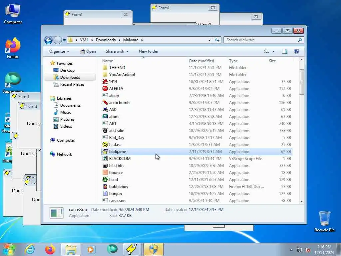This screenshot has width=341, height=256.
Task: Change your view icon in toolbar
Action: point(266,51)
